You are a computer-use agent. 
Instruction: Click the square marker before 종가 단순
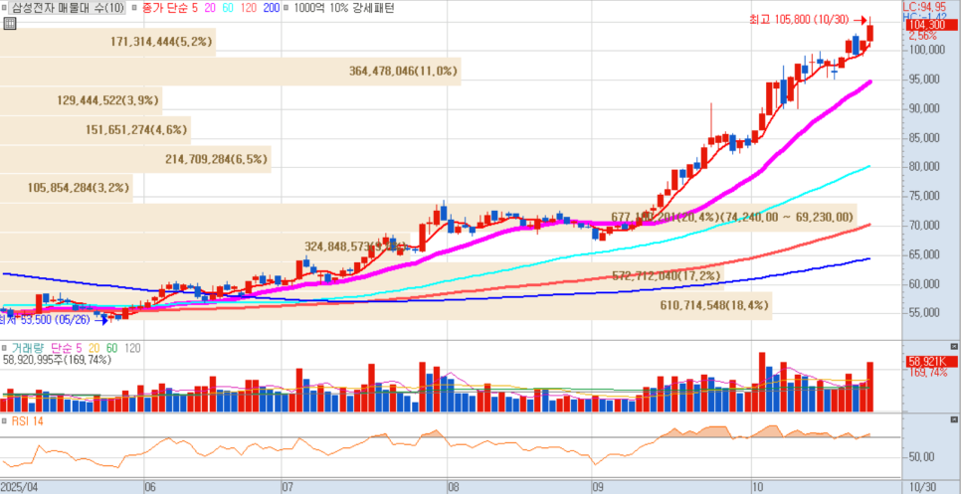[x=134, y=9]
